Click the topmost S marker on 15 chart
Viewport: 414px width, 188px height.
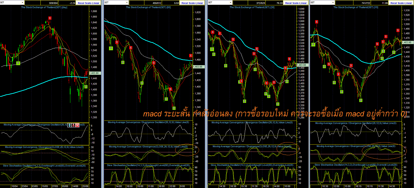point(317,22)
